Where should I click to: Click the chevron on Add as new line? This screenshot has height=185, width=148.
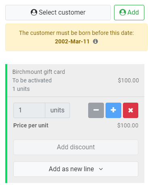101,169
